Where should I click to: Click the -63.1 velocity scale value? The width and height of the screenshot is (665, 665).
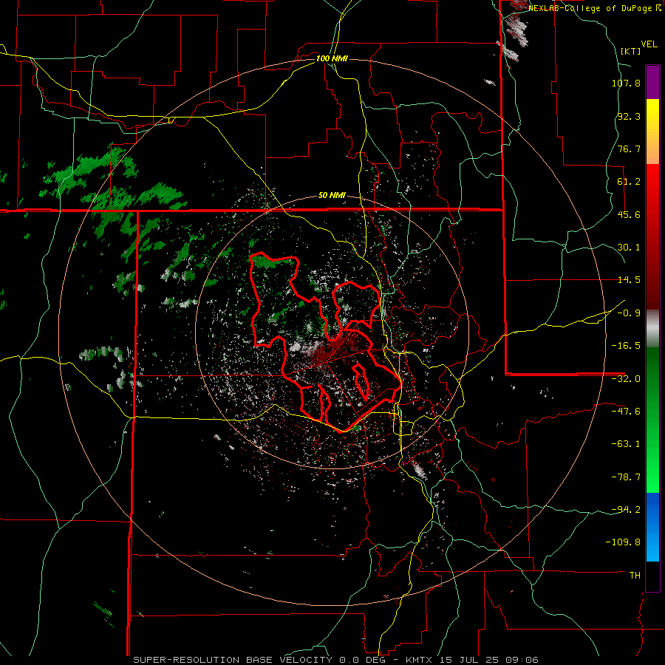tap(626, 444)
